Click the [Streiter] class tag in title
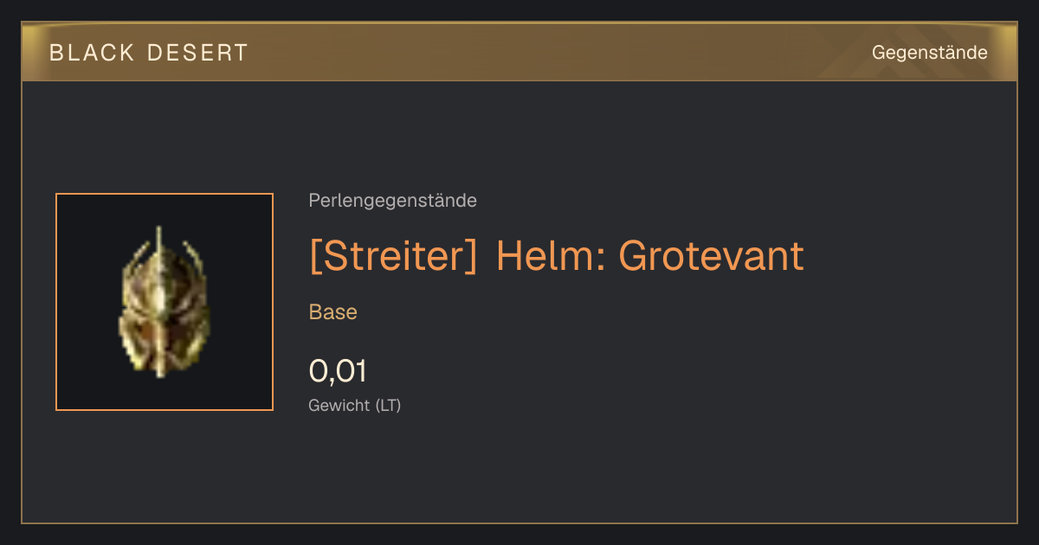1039x545 pixels. pyautogui.click(x=393, y=256)
